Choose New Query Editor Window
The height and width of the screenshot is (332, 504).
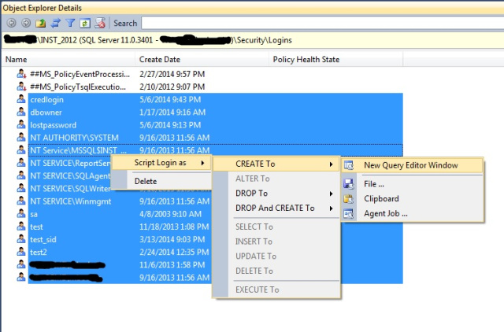tap(413, 165)
